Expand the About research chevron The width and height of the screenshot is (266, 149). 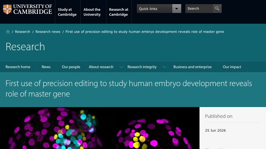pyautogui.click(x=121, y=67)
